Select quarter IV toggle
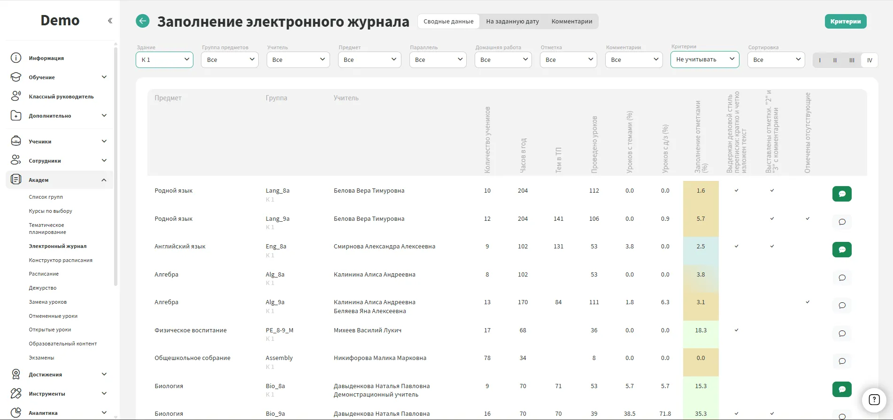893x420 pixels. pos(870,60)
